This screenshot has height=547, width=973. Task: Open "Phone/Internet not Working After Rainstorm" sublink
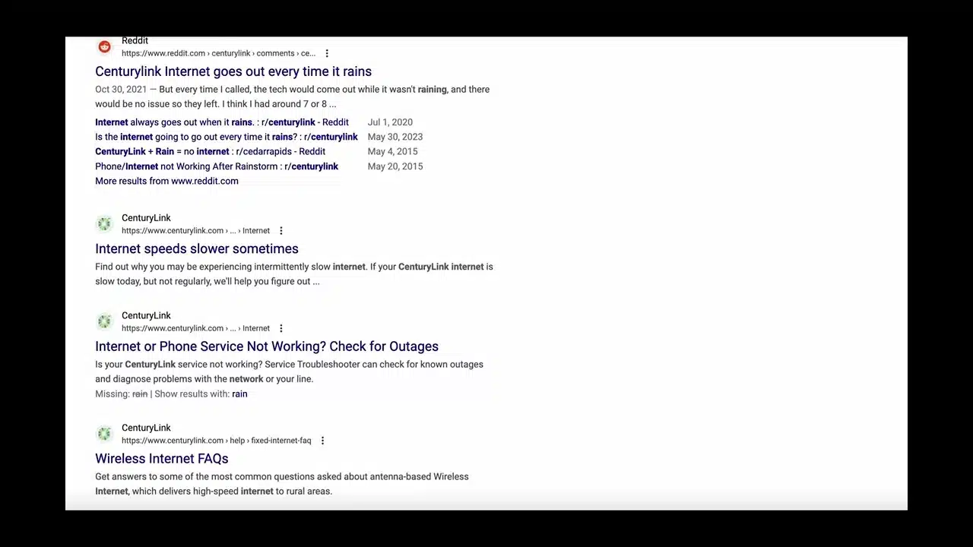point(216,166)
